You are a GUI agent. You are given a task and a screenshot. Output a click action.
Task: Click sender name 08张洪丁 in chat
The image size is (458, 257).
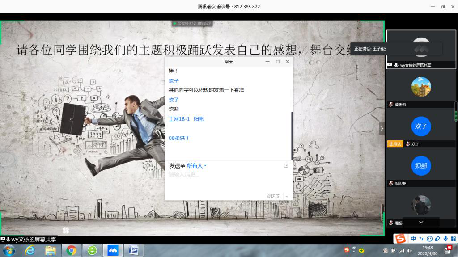(179, 138)
